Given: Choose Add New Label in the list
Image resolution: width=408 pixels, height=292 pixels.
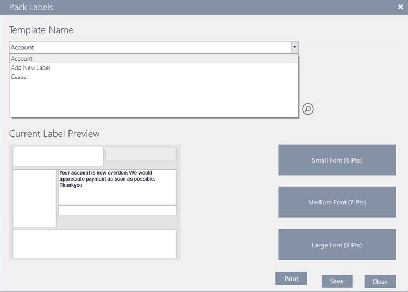Looking at the screenshot, I should [x=30, y=68].
